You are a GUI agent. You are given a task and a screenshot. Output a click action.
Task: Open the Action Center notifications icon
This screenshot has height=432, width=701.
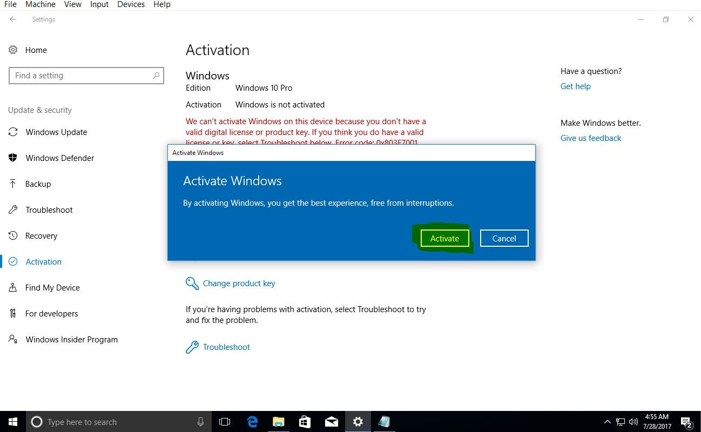[x=686, y=422]
